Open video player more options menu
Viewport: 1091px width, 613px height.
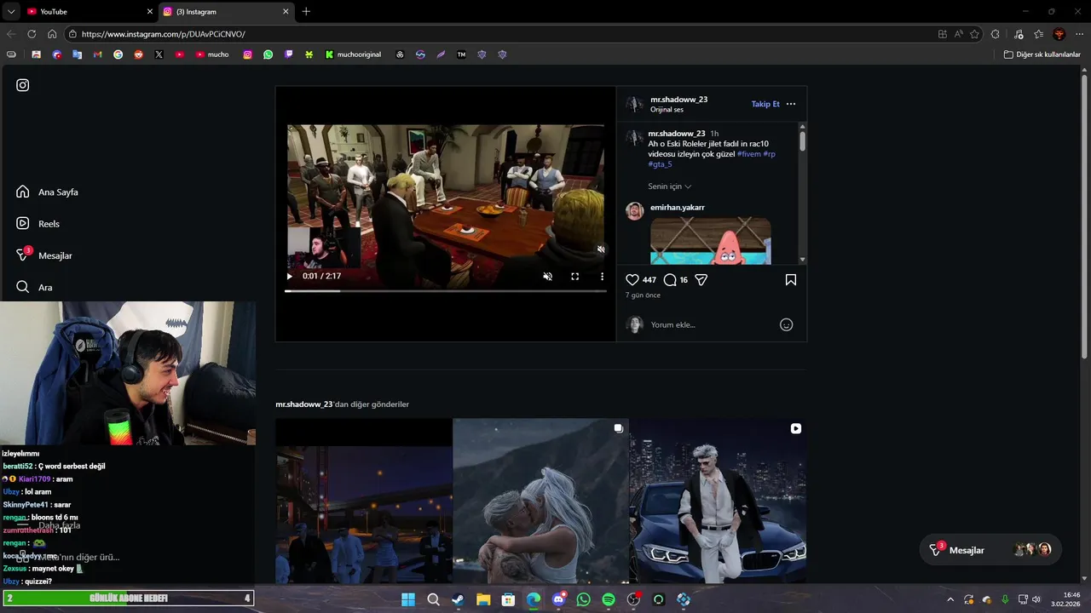602,276
